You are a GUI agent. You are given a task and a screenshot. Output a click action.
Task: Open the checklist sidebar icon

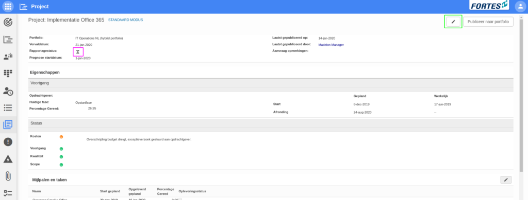8,193
